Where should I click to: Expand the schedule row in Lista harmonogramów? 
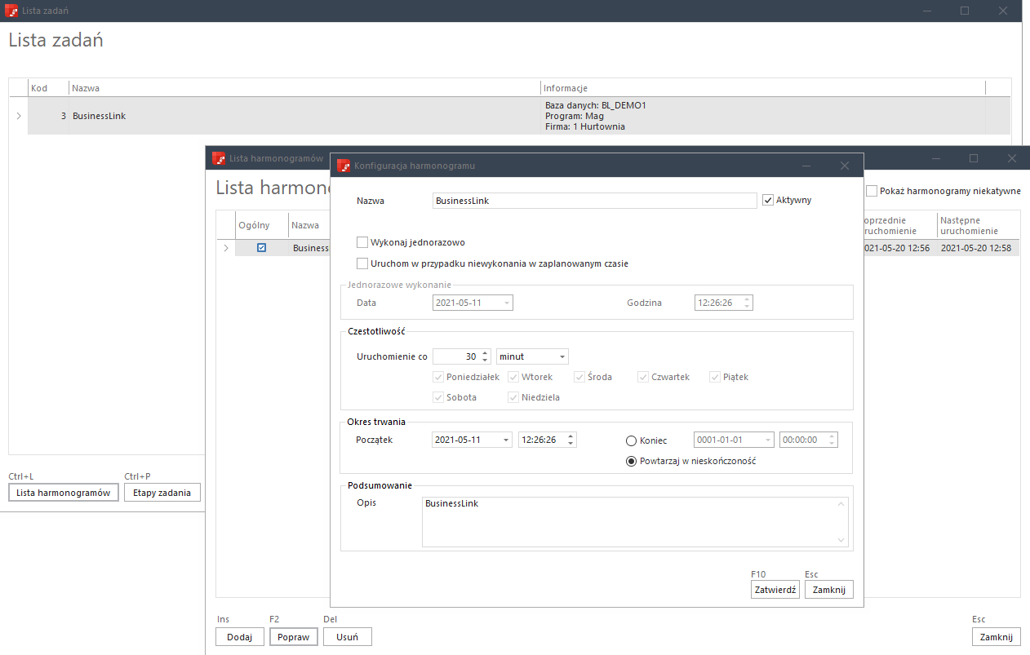coord(226,248)
